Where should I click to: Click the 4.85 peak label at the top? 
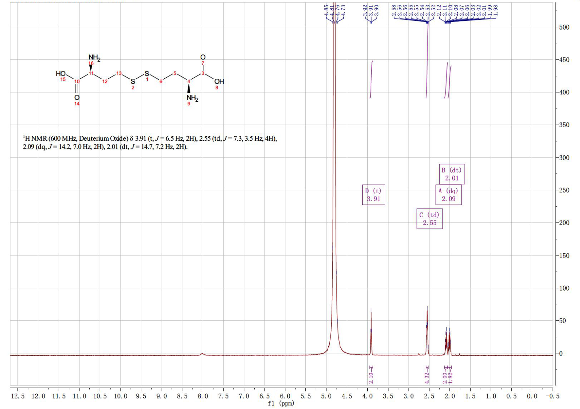326,10
